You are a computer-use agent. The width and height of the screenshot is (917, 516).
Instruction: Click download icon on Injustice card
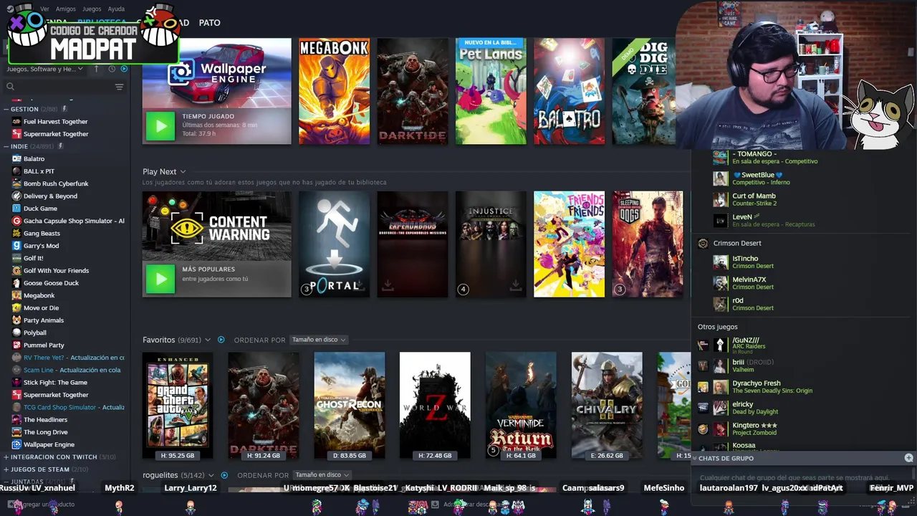[514, 286]
